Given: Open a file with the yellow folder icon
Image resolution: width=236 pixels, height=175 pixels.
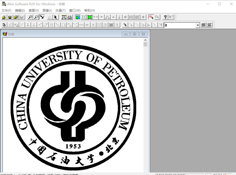Looking at the screenshot, I should point(4,17).
